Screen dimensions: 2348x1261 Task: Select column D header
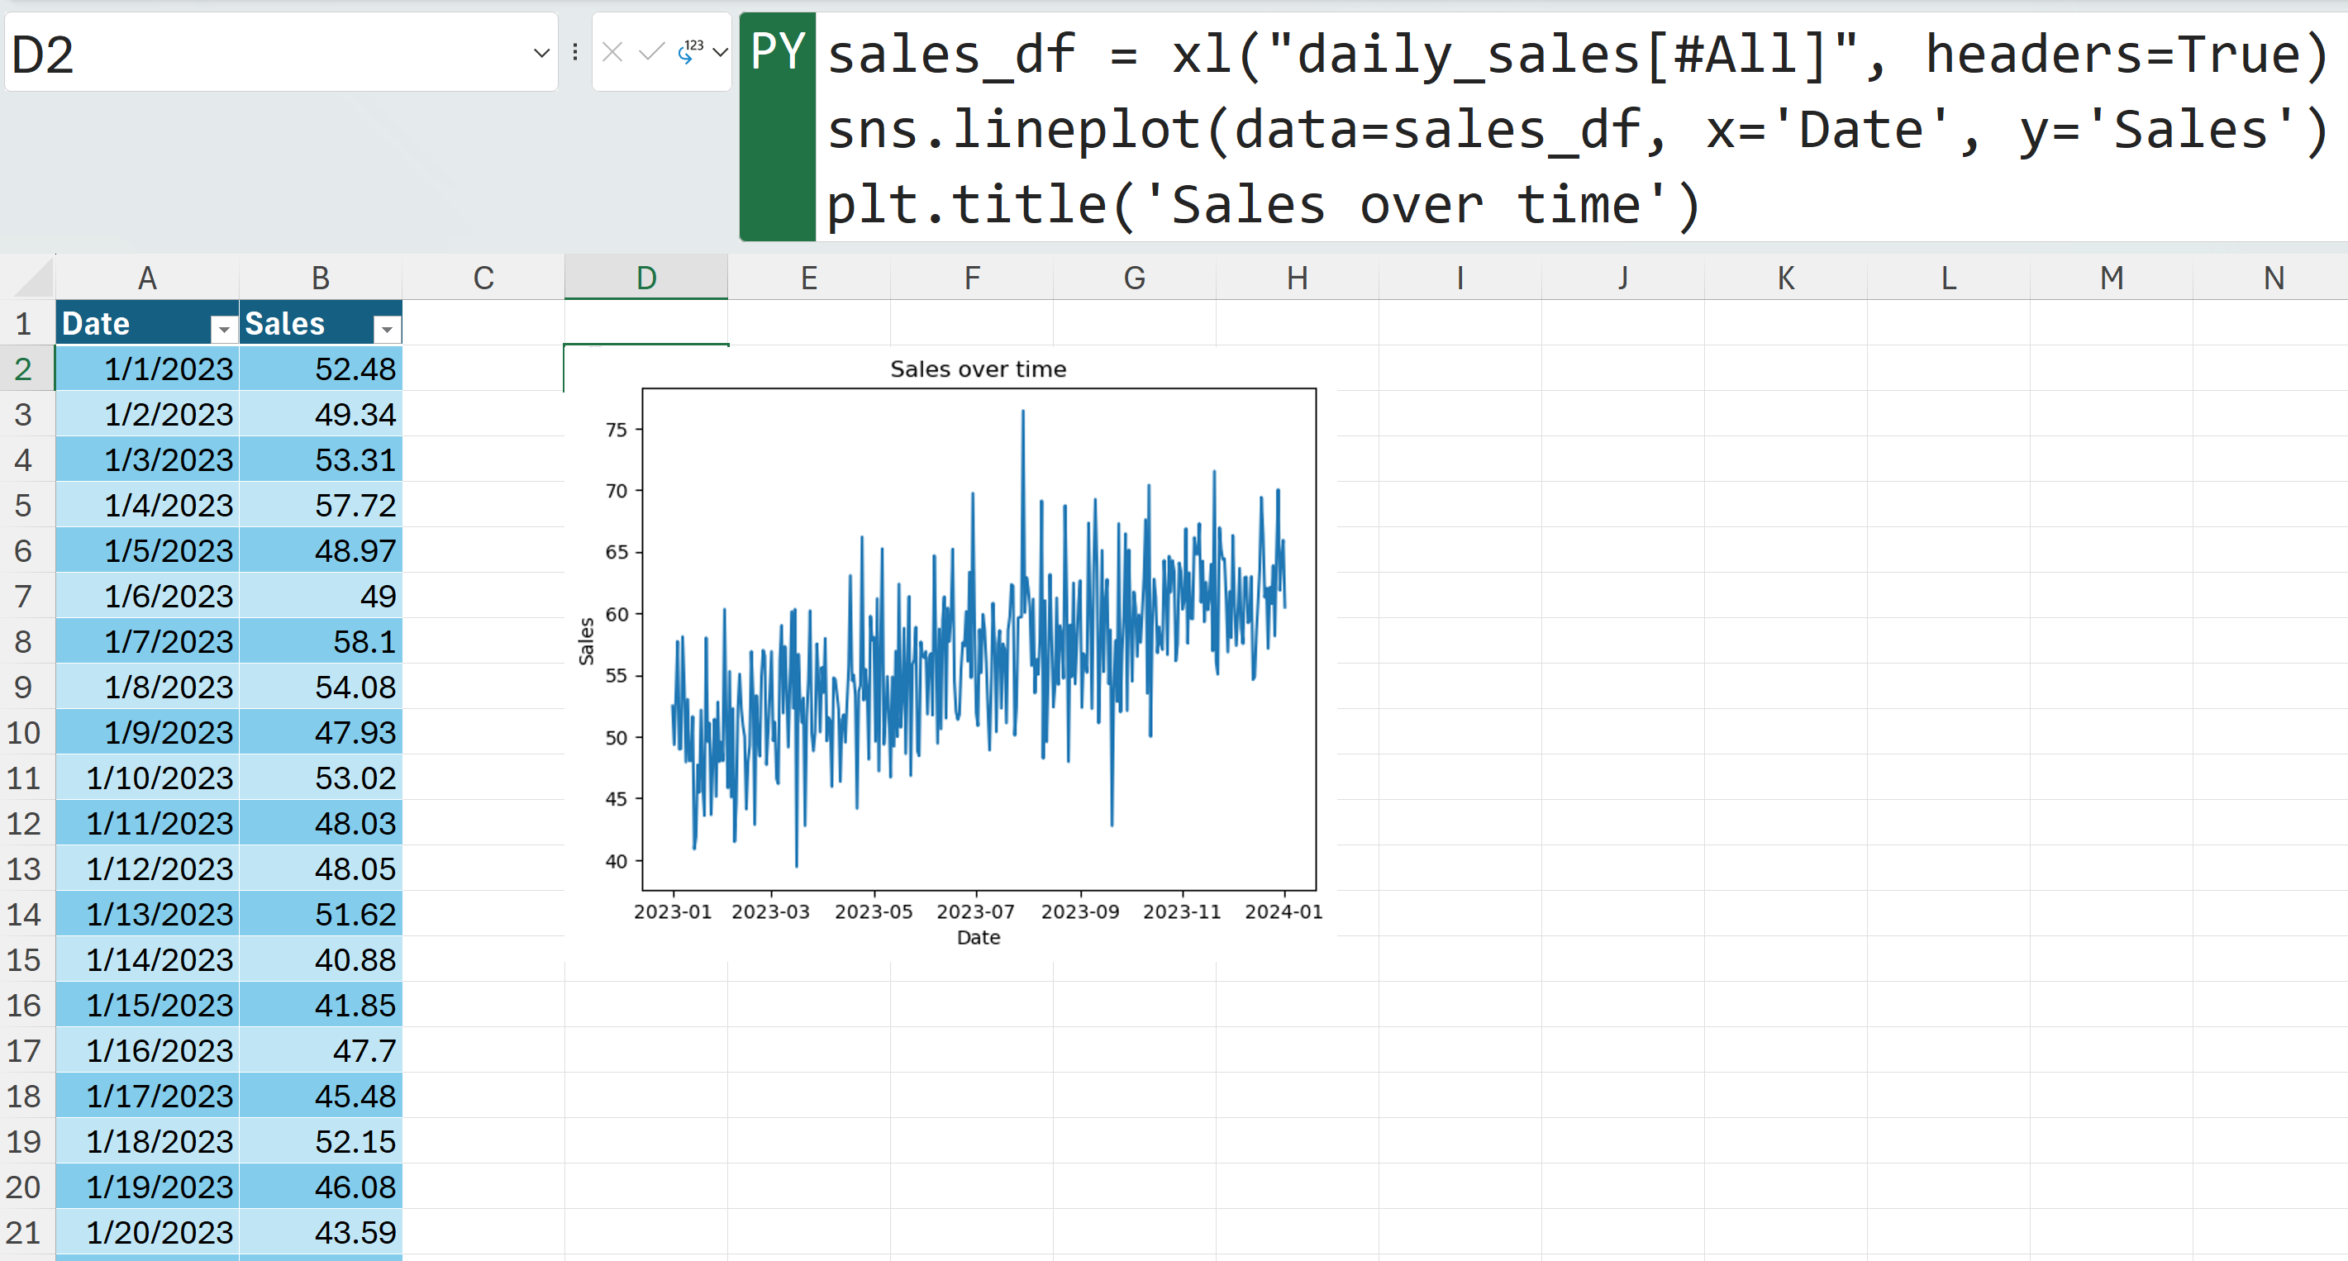[x=645, y=278]
